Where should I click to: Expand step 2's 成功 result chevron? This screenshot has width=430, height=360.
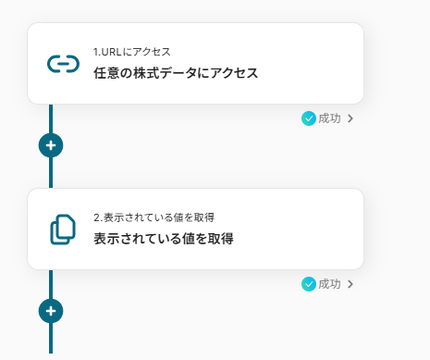point(350,284)
